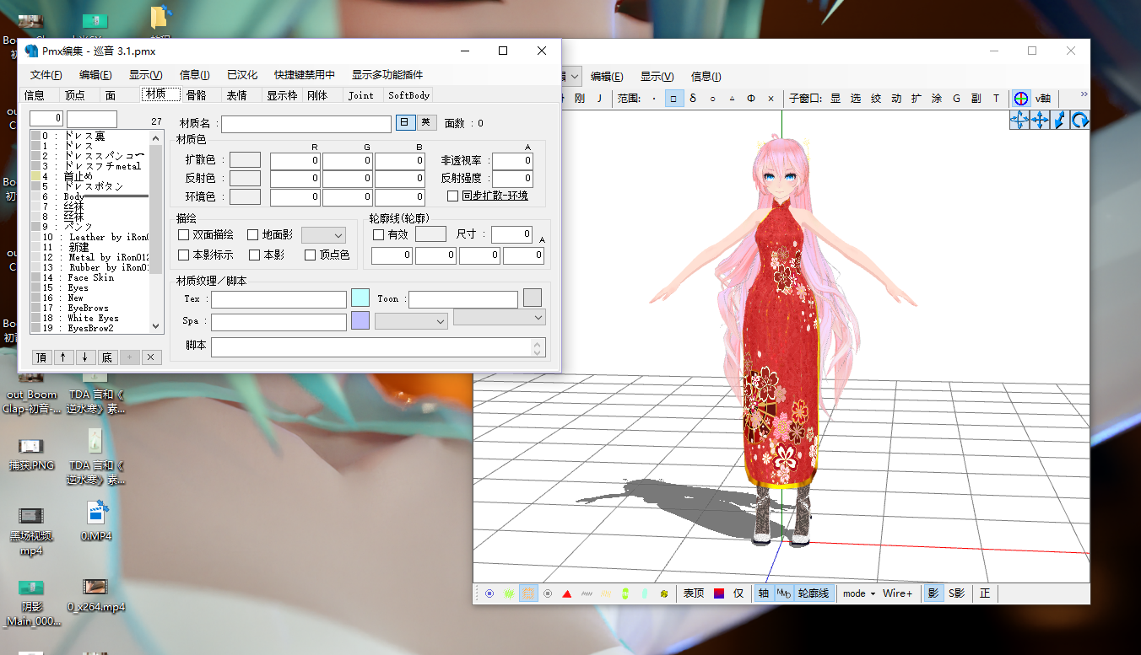Toggle the 影 shadow display button

coord(933,593)
